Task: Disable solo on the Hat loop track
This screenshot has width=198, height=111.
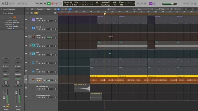Action: (40, 80)
